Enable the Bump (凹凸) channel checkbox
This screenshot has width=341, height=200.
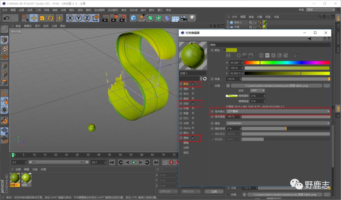(193, 118)
